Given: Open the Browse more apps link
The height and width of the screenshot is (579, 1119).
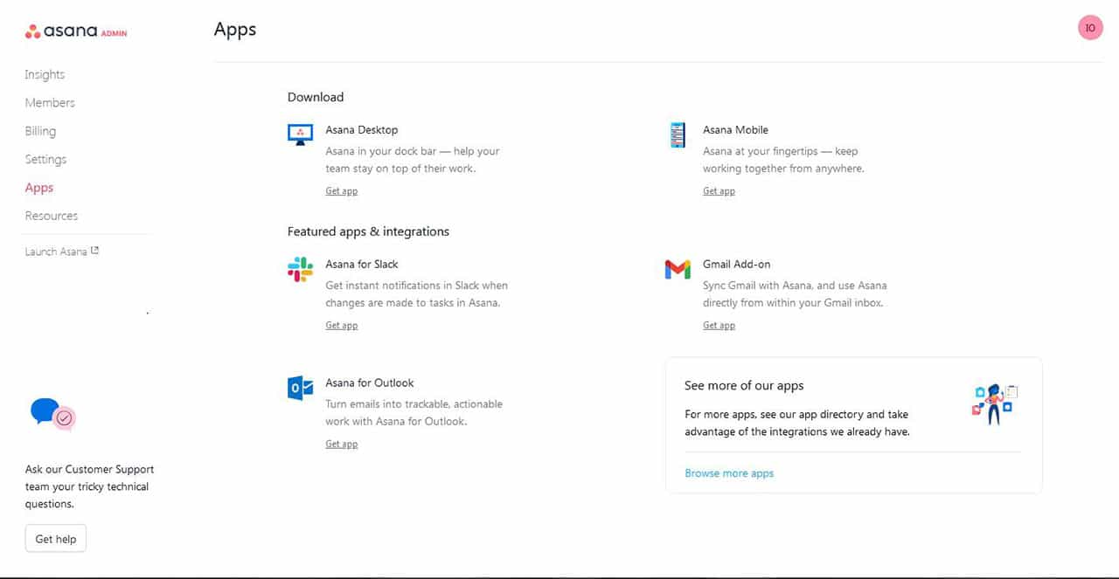Looking at the screenshot, I should [729, 473].
